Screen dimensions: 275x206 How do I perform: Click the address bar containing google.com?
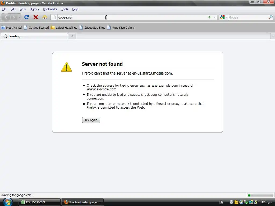(x=132, y=17)
